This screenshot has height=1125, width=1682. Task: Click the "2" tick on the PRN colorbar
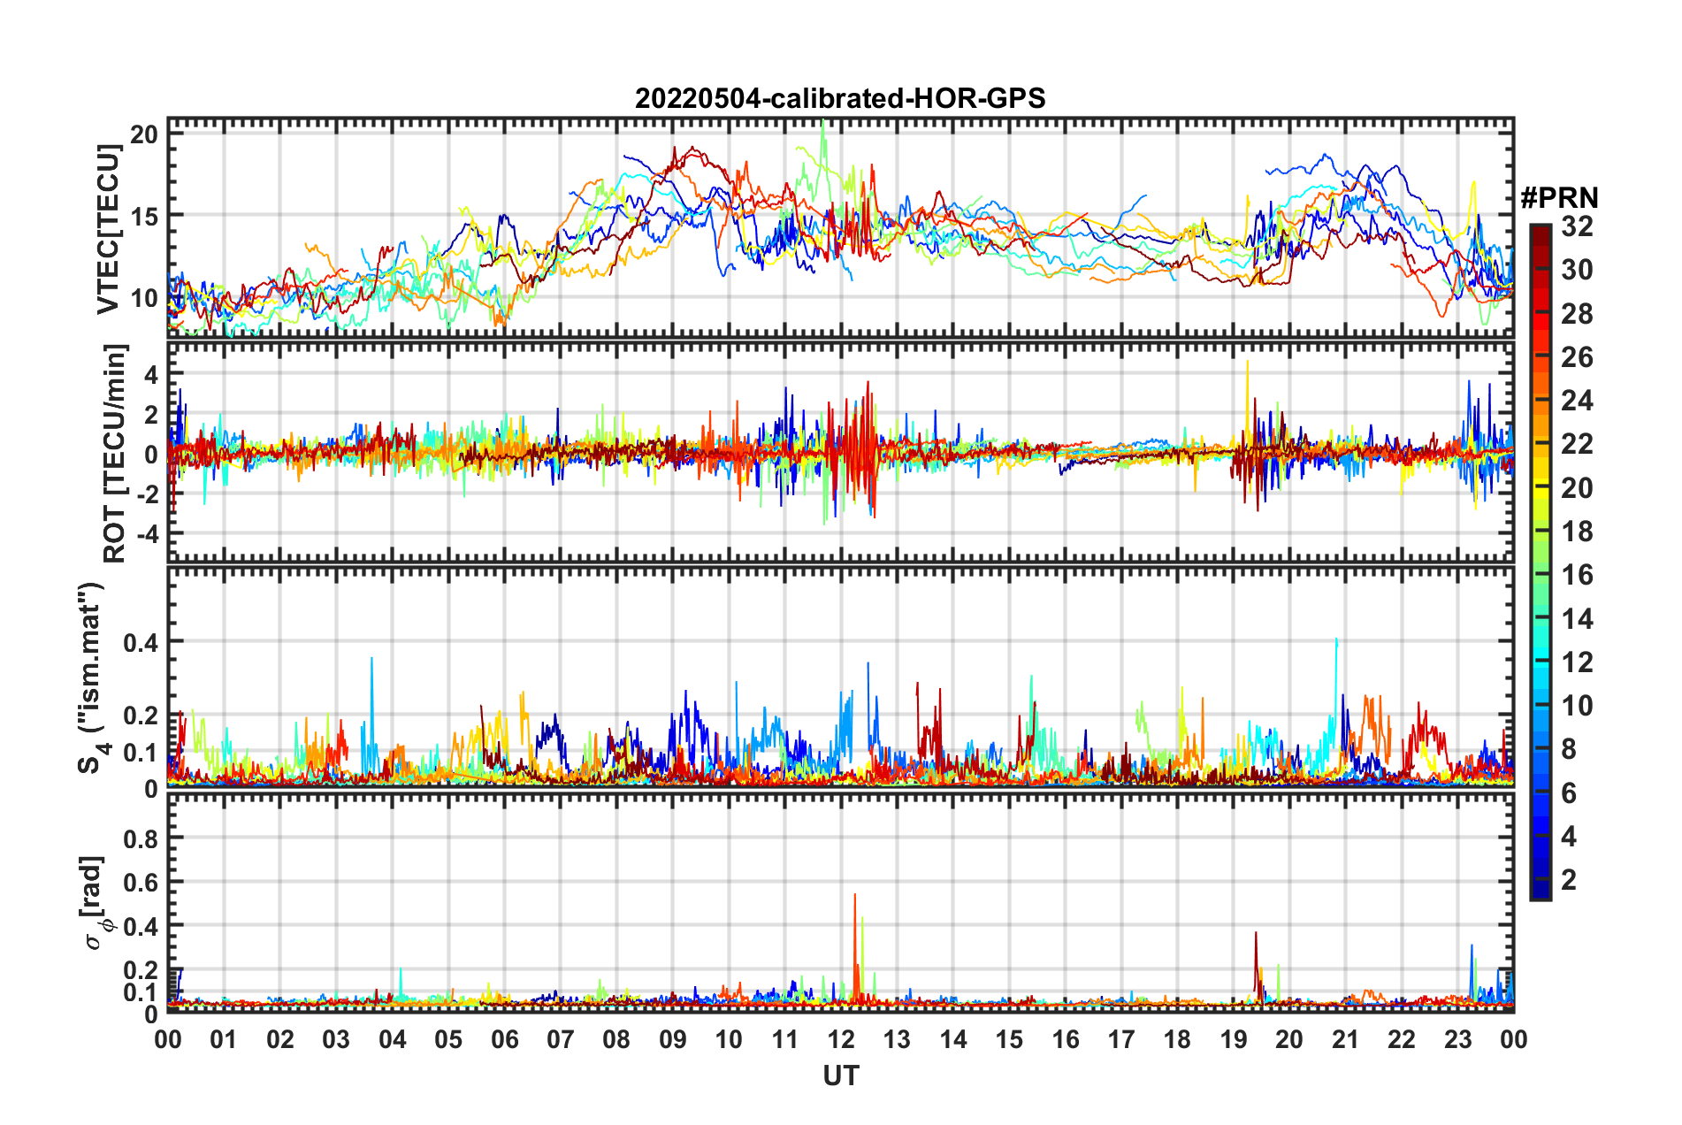pos(1569,880)
